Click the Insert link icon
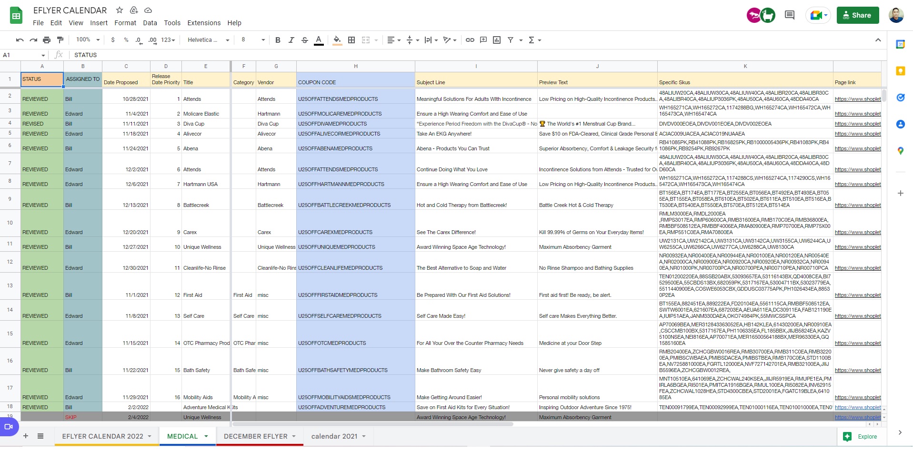The width and height of the screenshot is (913, 461). click(470, 40)
